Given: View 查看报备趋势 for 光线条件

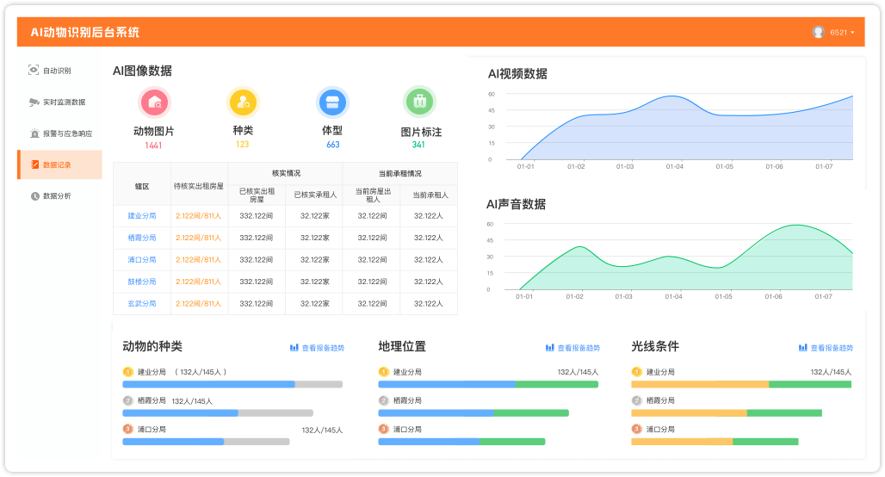Looking at the screenshot, I should click(826, 348).
